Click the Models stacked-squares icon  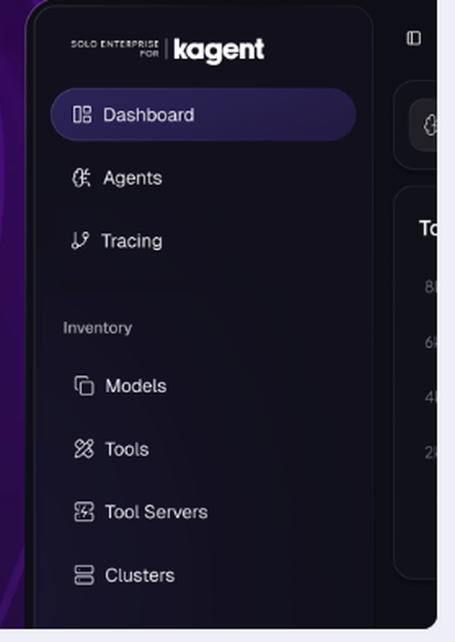point(84,386)
